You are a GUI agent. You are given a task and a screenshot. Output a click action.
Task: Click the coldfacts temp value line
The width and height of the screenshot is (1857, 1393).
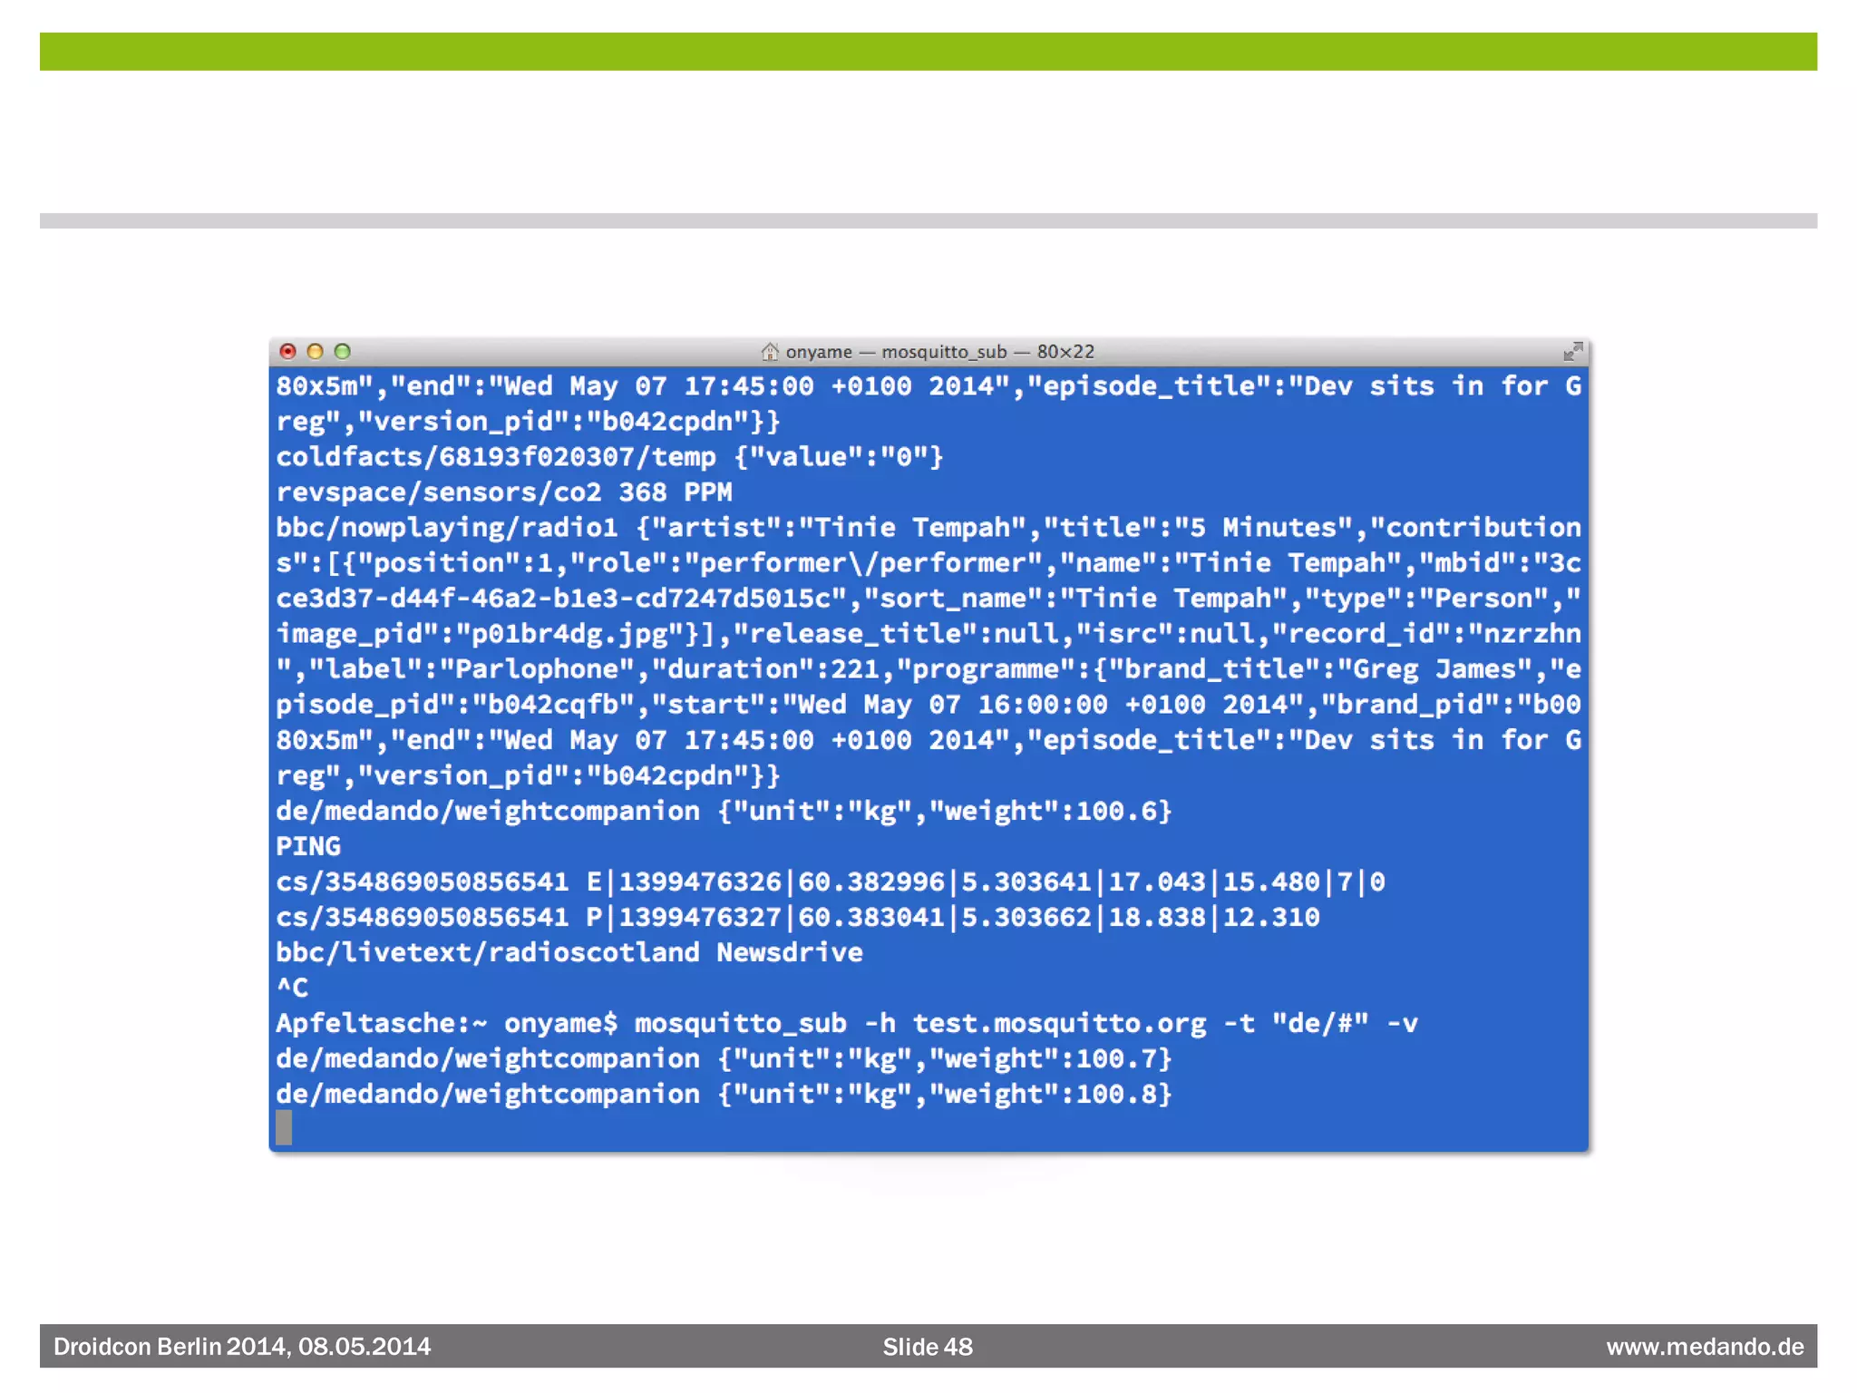(608, 457)
